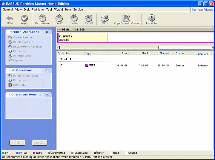Click Delete all partitions in Disk Operations
215x160 pixels.
[x=23, y=76]
